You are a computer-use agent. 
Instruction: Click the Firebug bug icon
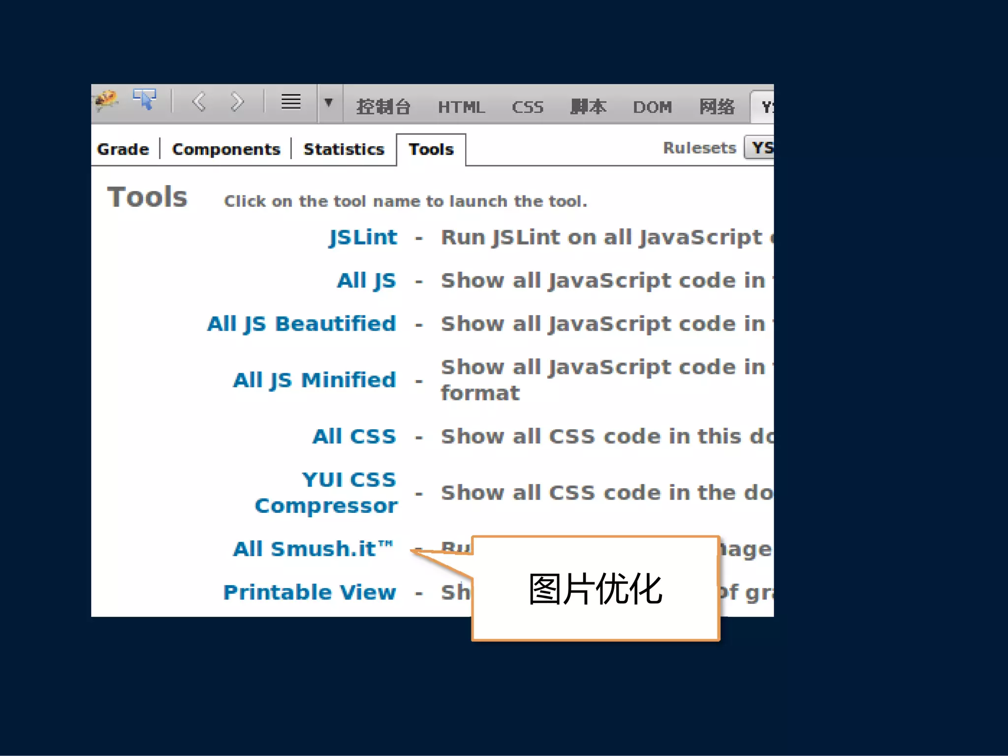[x=106, y=100]
